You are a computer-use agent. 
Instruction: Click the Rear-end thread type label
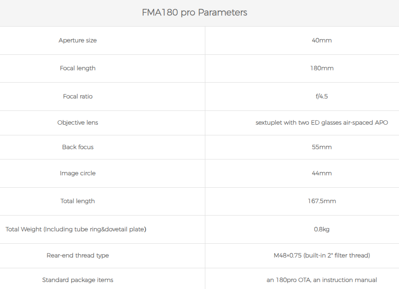78,255
